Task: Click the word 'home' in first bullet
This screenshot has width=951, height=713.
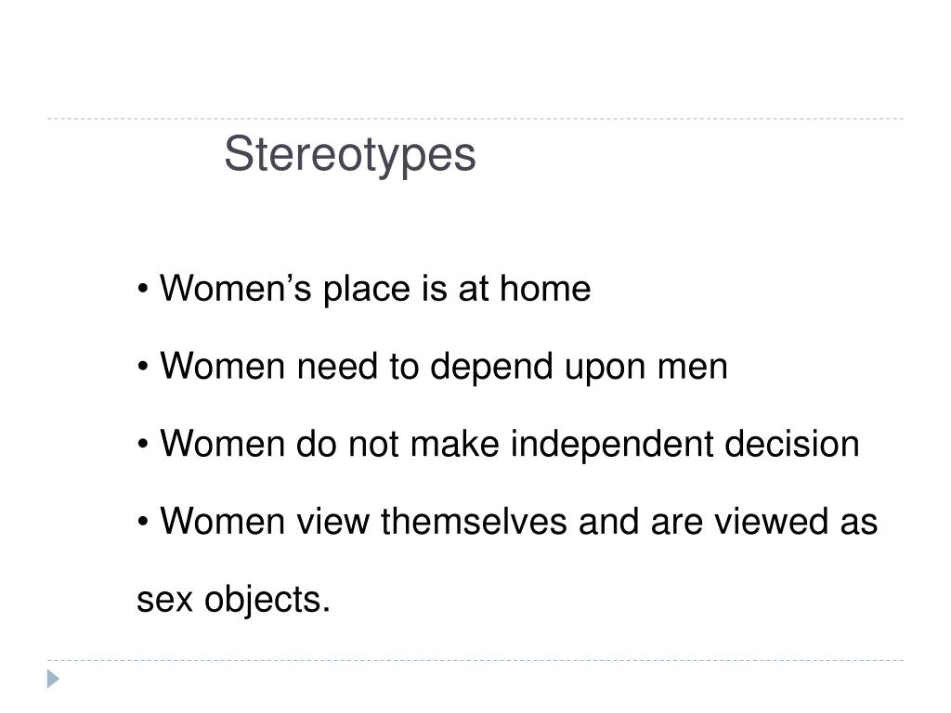Action: click(x=545, y=288)
